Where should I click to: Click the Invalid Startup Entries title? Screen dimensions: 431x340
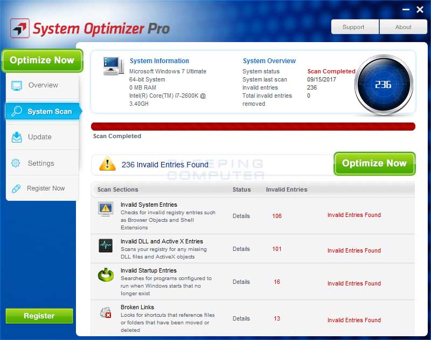pyautogui.click(x=149, y=270)
